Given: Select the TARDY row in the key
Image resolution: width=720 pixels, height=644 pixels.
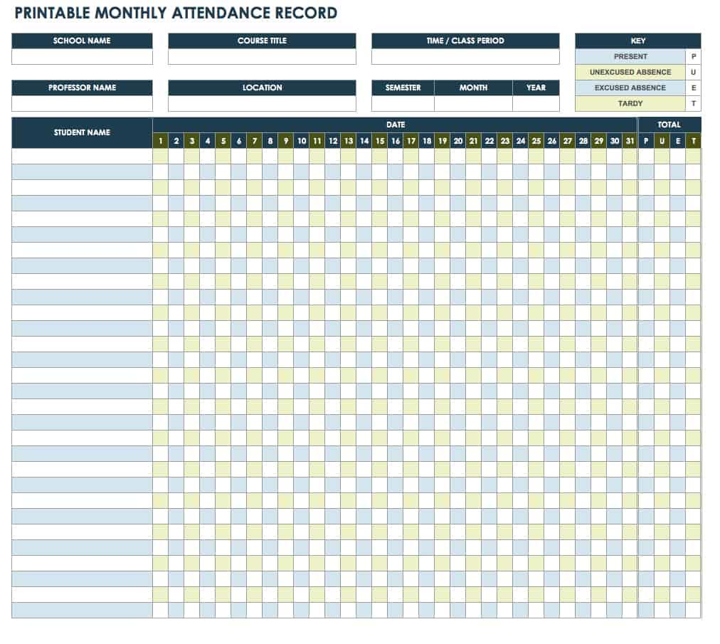Looking at the screenshot, I should point(630,103).
